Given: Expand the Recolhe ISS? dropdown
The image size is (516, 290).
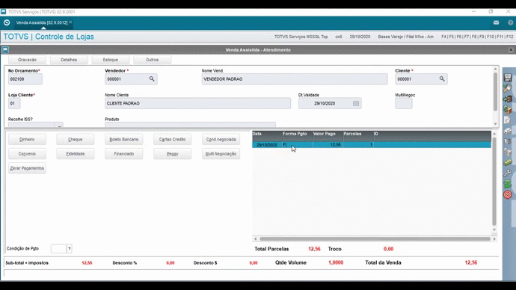Looking at the screenshot, I should [x=59, y=126].
